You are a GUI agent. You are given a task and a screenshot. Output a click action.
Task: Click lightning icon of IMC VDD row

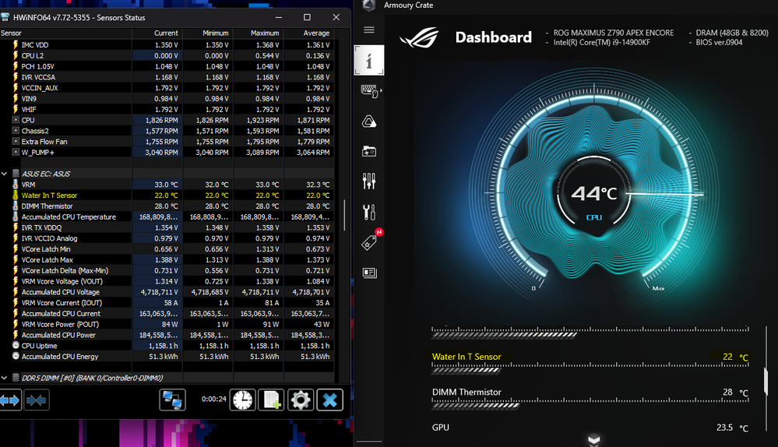(x=16, y=44)
